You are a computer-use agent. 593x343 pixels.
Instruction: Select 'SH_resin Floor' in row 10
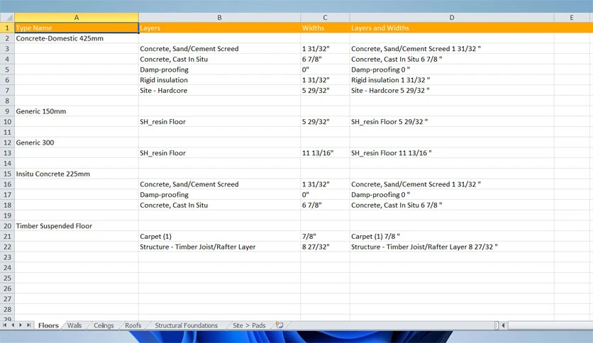[219, 122]
